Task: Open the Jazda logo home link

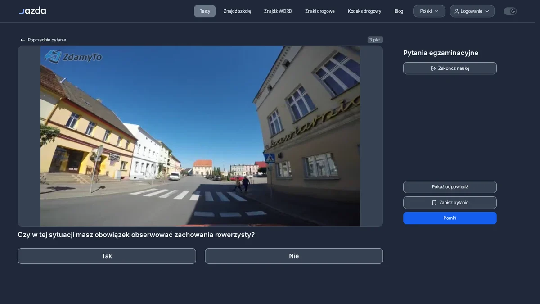Action: tap(32, 10)
